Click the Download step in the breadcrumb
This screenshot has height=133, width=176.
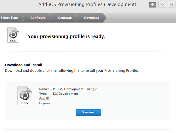click(92, 18)
